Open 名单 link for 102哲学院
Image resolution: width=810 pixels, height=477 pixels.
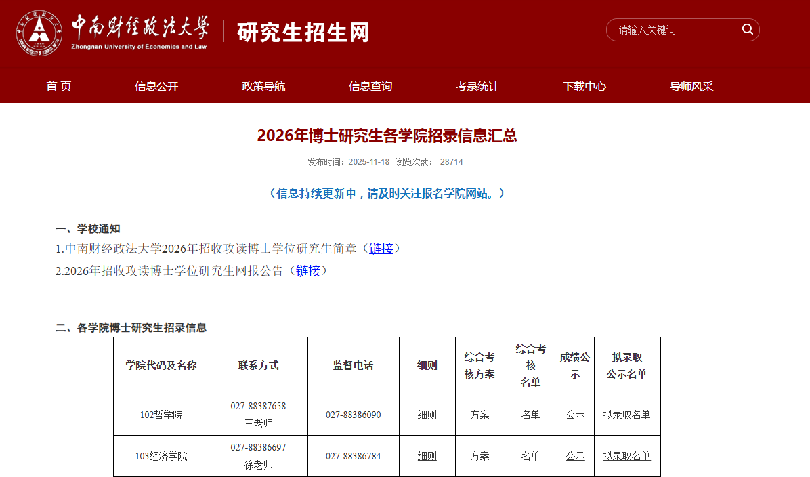coord(531,415)
